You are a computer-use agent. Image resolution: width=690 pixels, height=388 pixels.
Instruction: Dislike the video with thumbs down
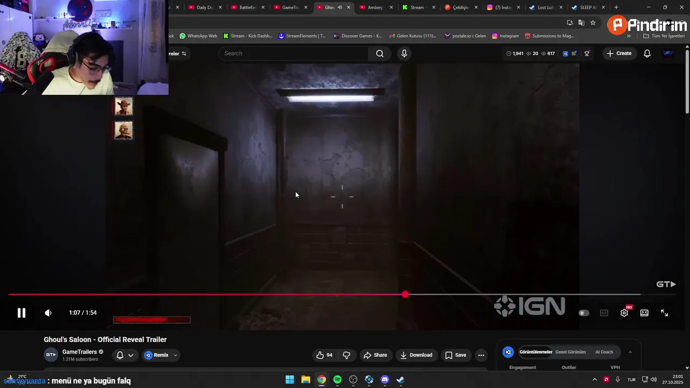347,355
